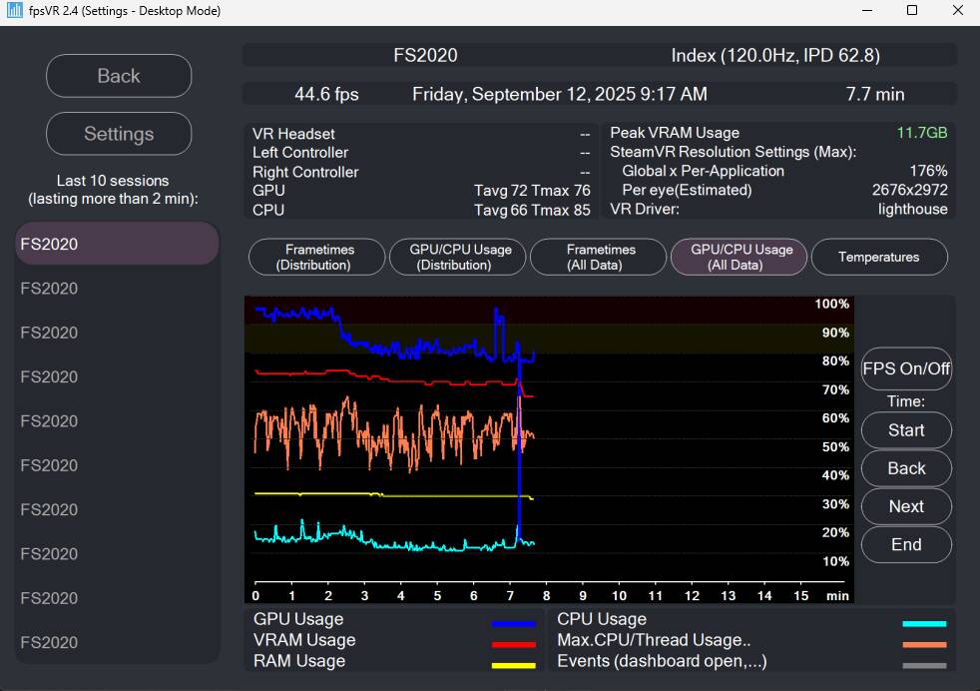Open the Settings panel
Viewport: 980px width, 691px height.
119,133
